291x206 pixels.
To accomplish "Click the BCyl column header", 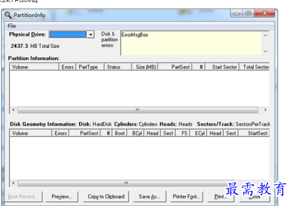I will click(x=136, y=133).
